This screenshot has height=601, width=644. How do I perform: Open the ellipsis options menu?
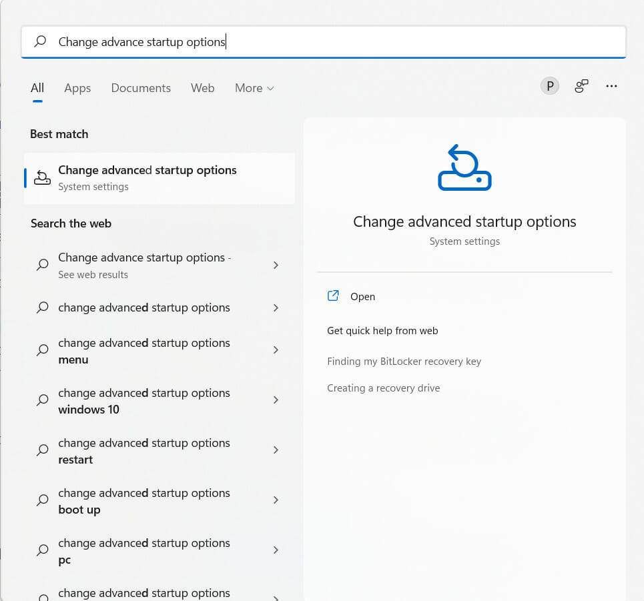tap(611, 86)
